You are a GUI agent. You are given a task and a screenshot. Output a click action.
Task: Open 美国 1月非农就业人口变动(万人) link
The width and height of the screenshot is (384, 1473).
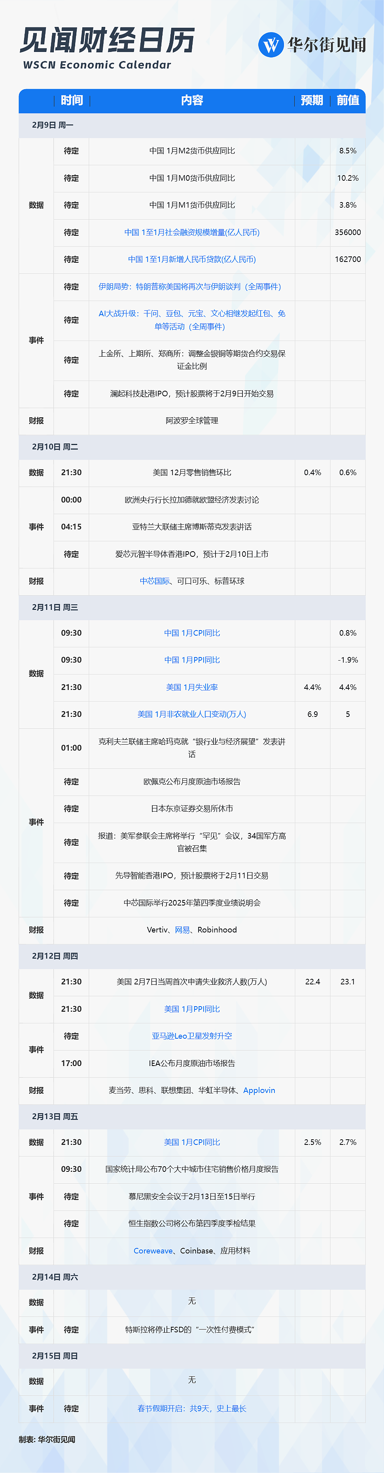pos(192,714)
